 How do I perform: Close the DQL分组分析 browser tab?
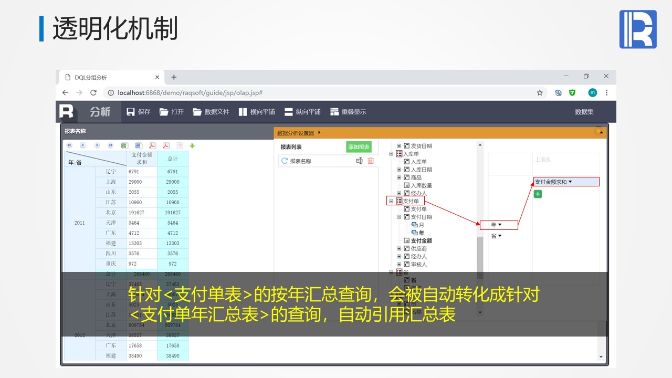[x=157, y=77]
